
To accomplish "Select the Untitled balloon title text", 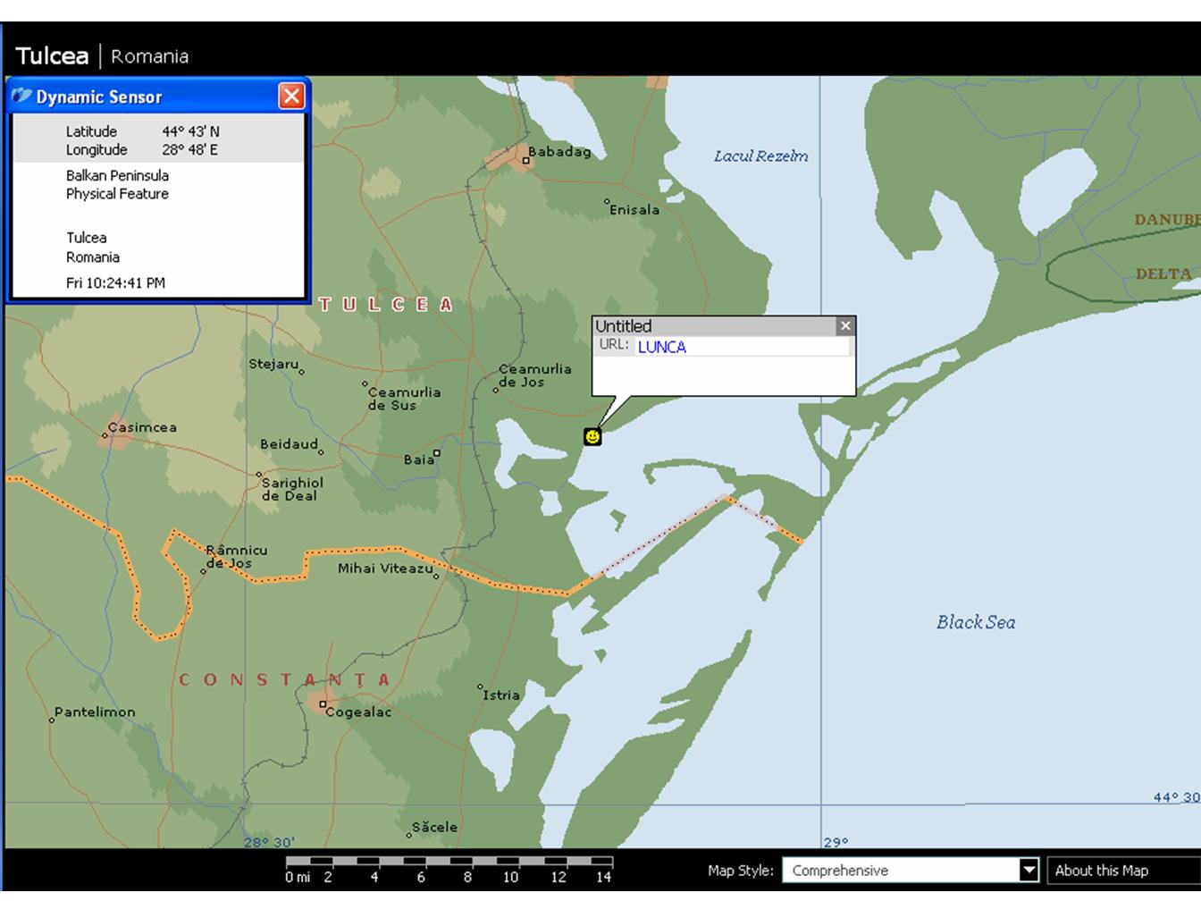I will click(623, 326).
